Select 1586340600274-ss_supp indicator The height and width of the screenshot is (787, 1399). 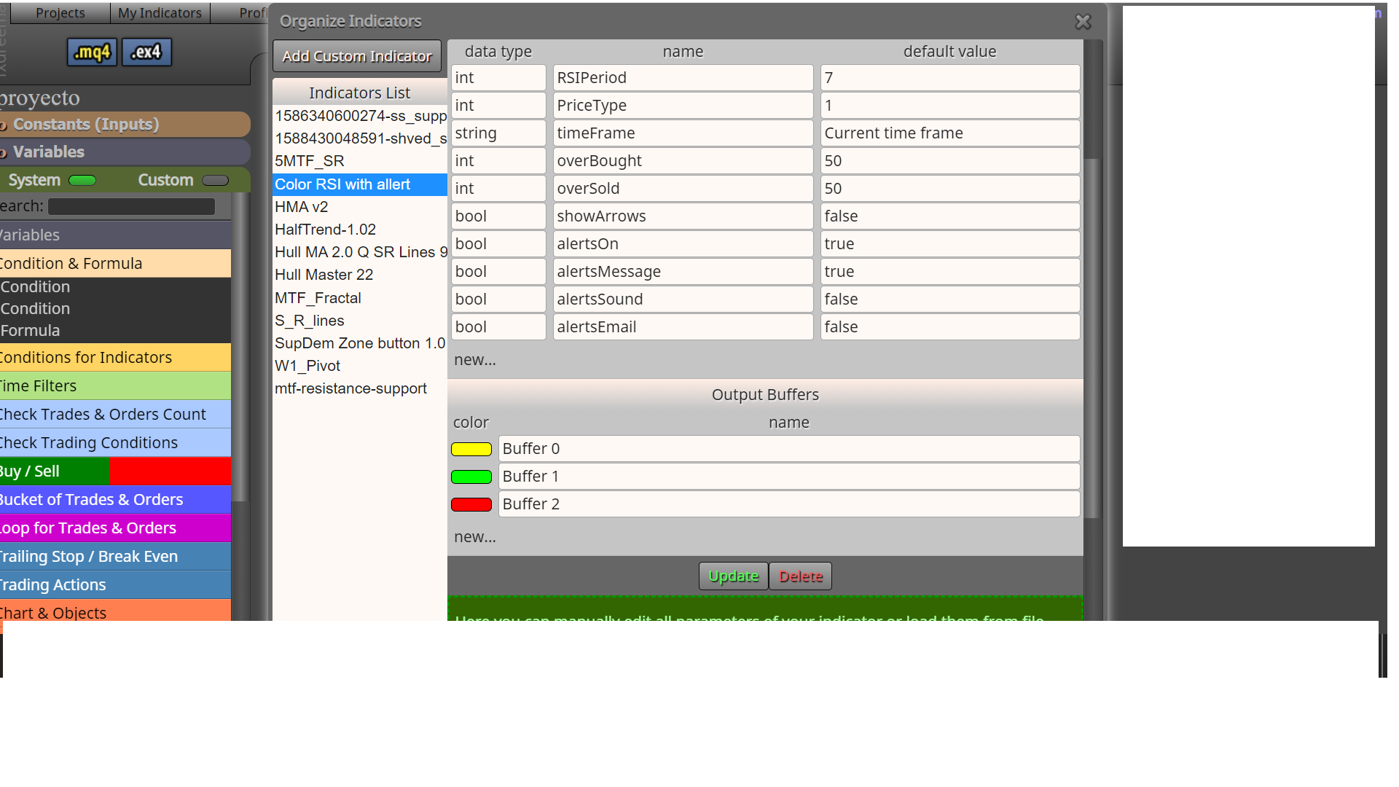(360, 116)
